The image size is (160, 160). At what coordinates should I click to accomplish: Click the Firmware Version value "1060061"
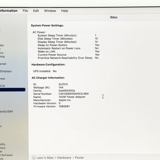[64, 107]
